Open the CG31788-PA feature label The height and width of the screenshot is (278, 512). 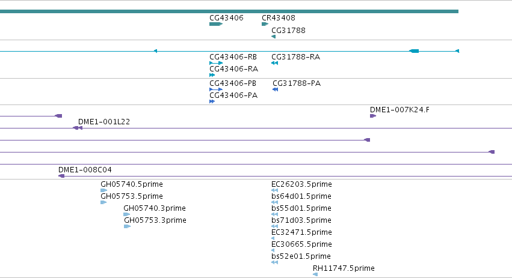(297, 83)
